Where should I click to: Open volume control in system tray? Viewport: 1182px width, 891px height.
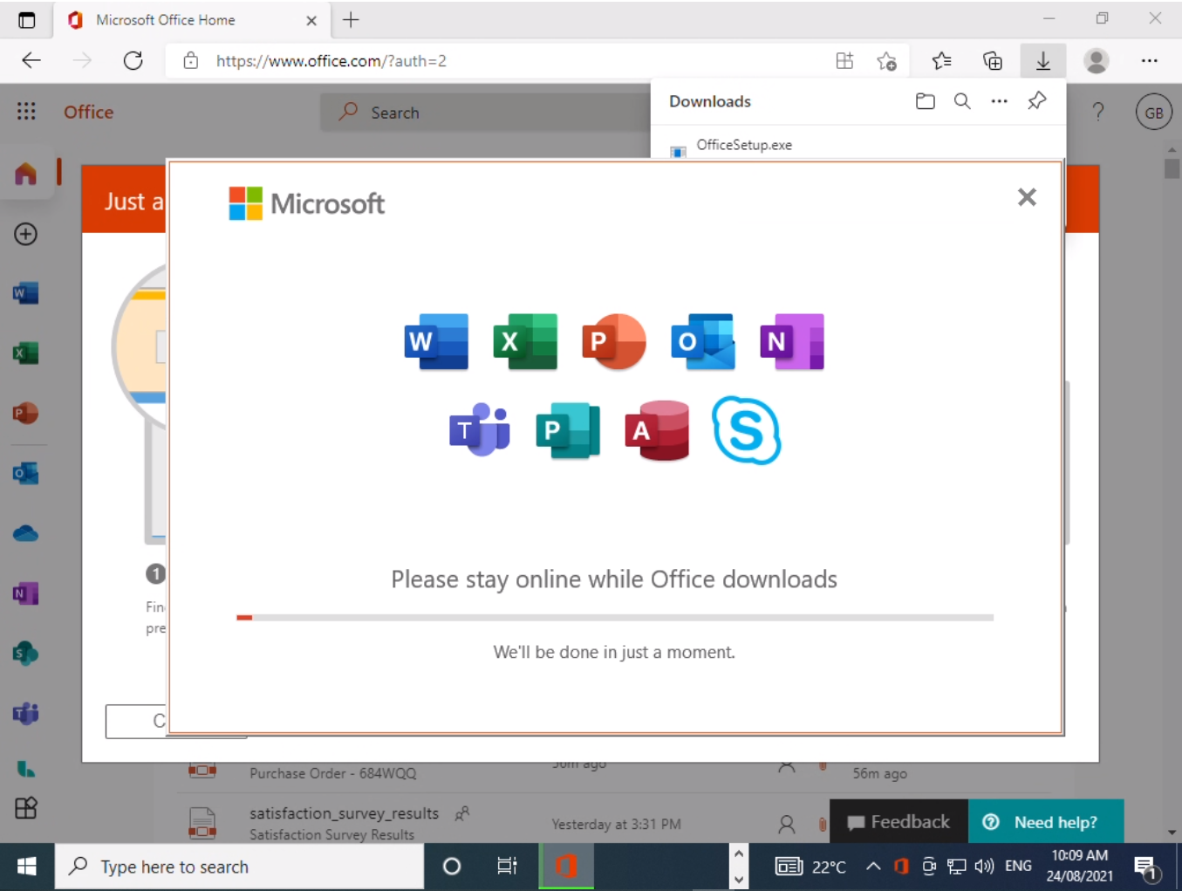(x=985, y=867)
